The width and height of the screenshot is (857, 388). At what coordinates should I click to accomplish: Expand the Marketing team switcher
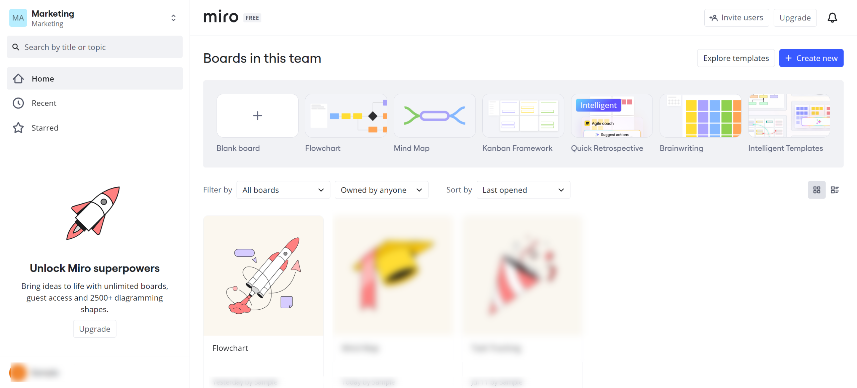pyautogui.click(x=173, y=18)
